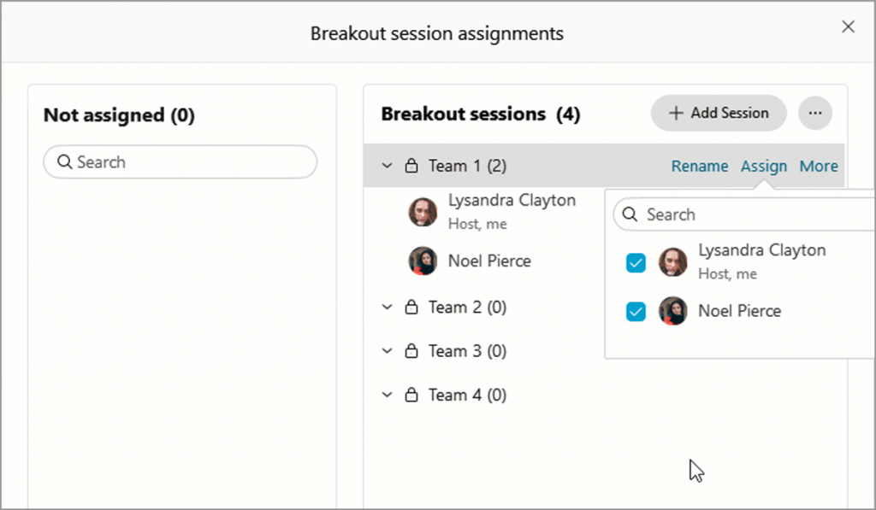Click the lock icon on Team 1

tap(410, 166)
